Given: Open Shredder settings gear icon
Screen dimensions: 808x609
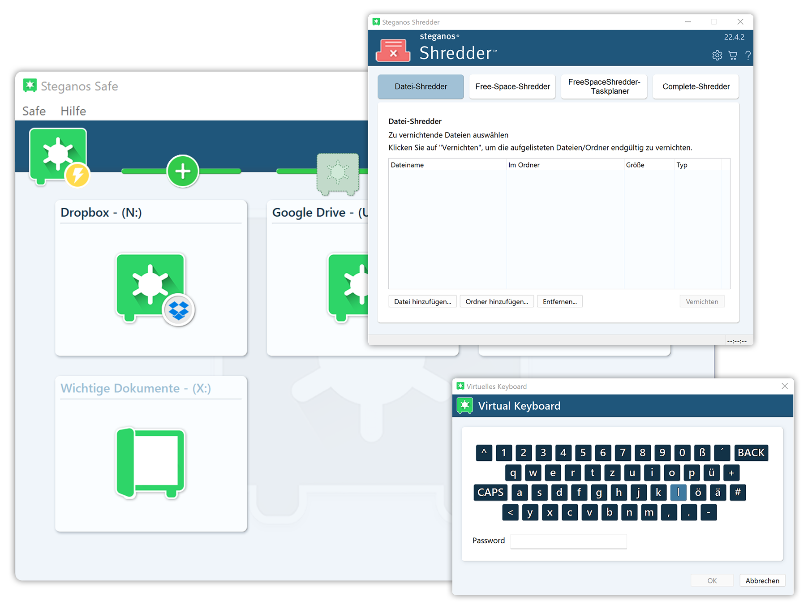Looking at the screenshot, I should click(x=717, y=55).
